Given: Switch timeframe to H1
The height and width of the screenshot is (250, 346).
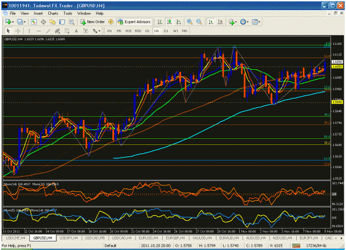Looking at the screenshot, I should 147,31.
